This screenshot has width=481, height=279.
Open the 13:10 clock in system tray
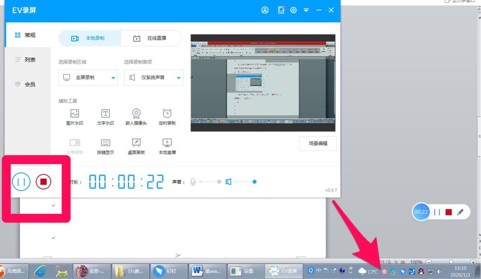point(460,271)
